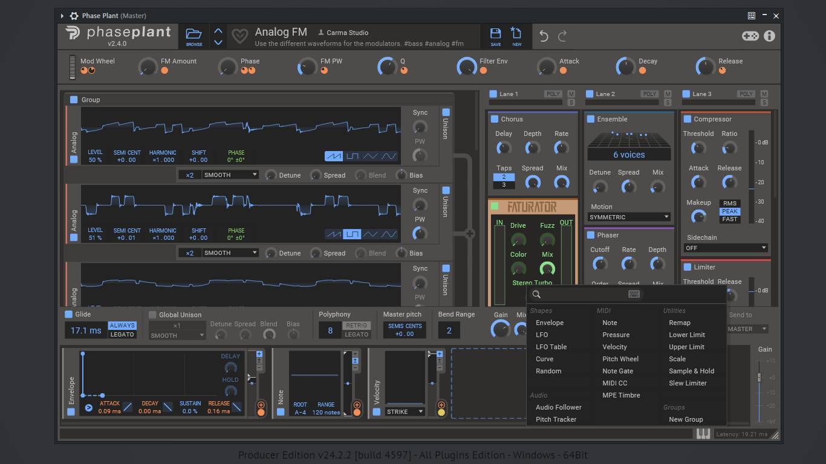826x464 pixels.
Task: Click the Mod Wheel slider
Action: pos(72,67)
